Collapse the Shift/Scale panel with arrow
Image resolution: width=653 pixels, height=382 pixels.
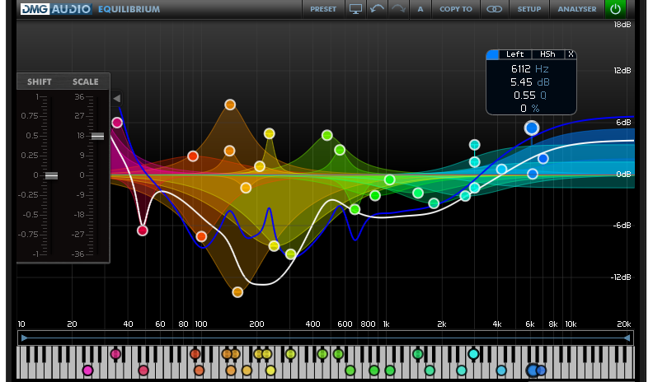click(x=116, y=98)
